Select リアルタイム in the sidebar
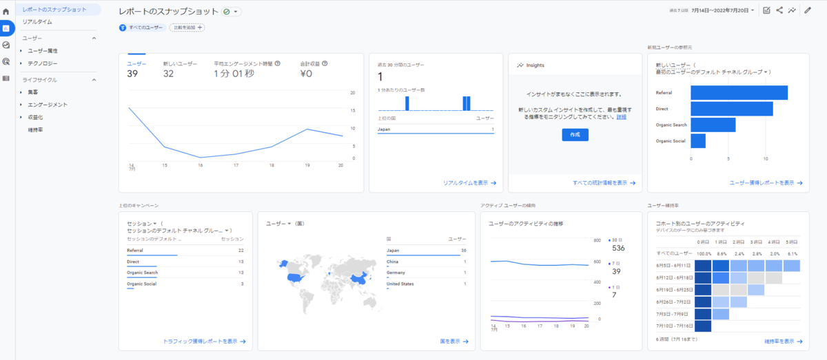The width and height of the screenshot is (827, 360). (x=37, y=22)
